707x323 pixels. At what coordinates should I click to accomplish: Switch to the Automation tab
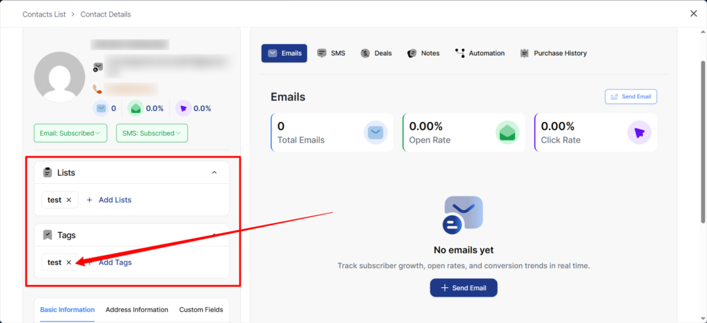pyautogui.click(x=480, y=53)
